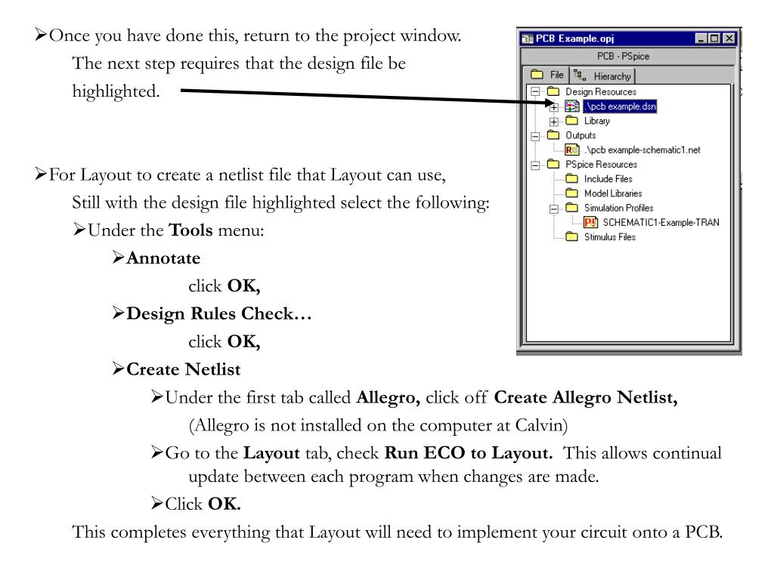Maximize the PCB Example.opj window
This screenshot has width=774, height=580.
714,39
